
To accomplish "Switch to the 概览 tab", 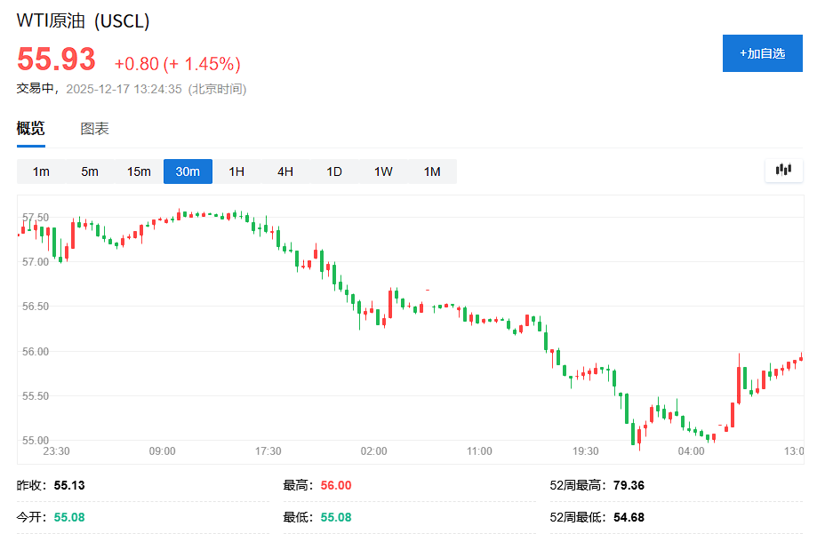I will pos(29,128).
